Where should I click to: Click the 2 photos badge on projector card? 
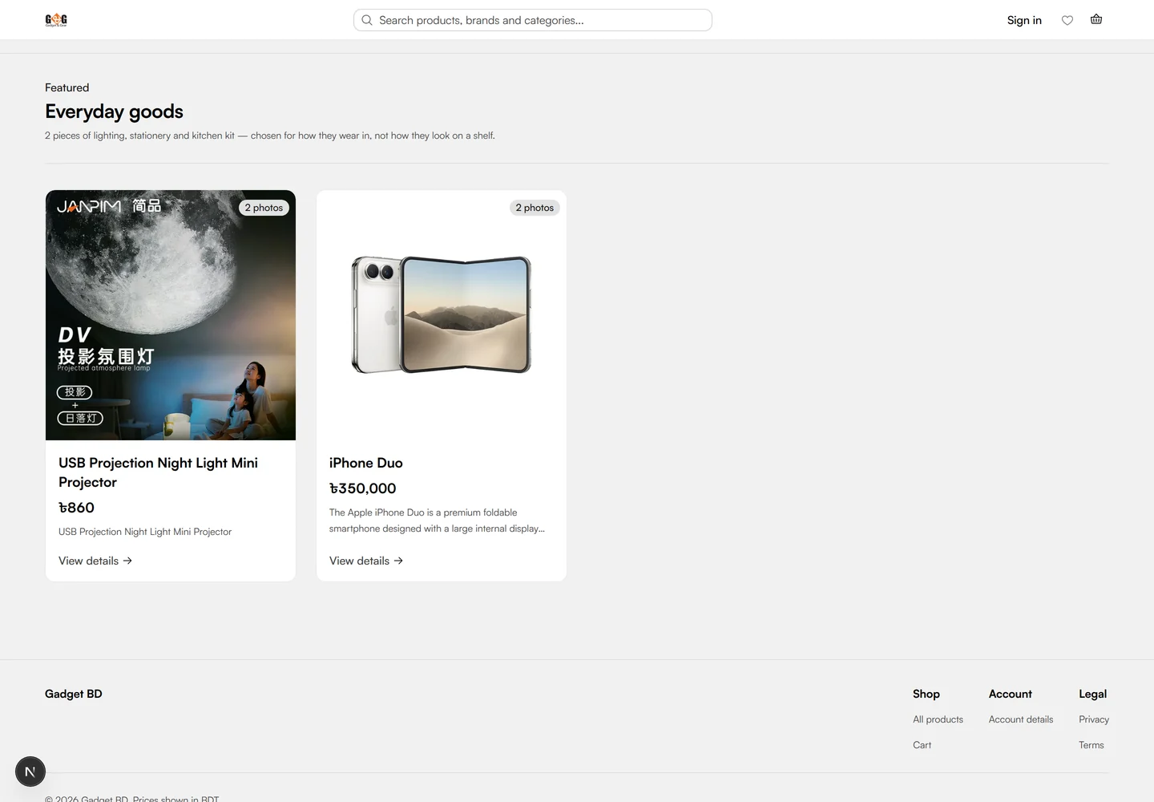(x=264, y=208)
